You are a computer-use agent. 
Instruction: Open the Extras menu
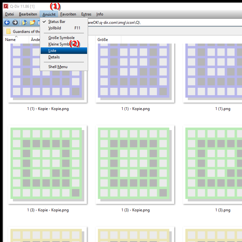(x=86, y=14)
